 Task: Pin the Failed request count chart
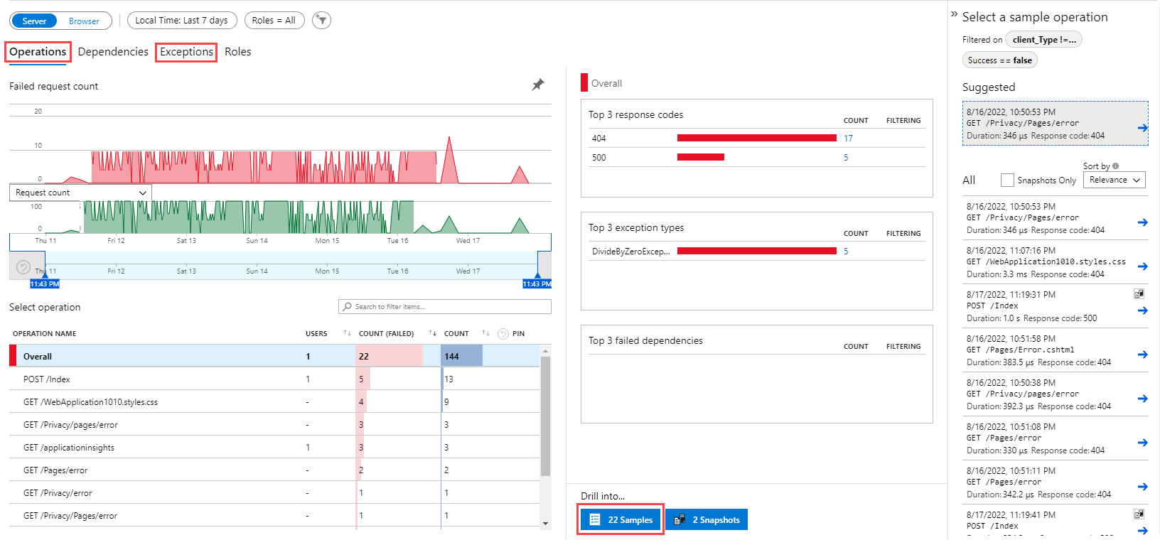point(538,85)
